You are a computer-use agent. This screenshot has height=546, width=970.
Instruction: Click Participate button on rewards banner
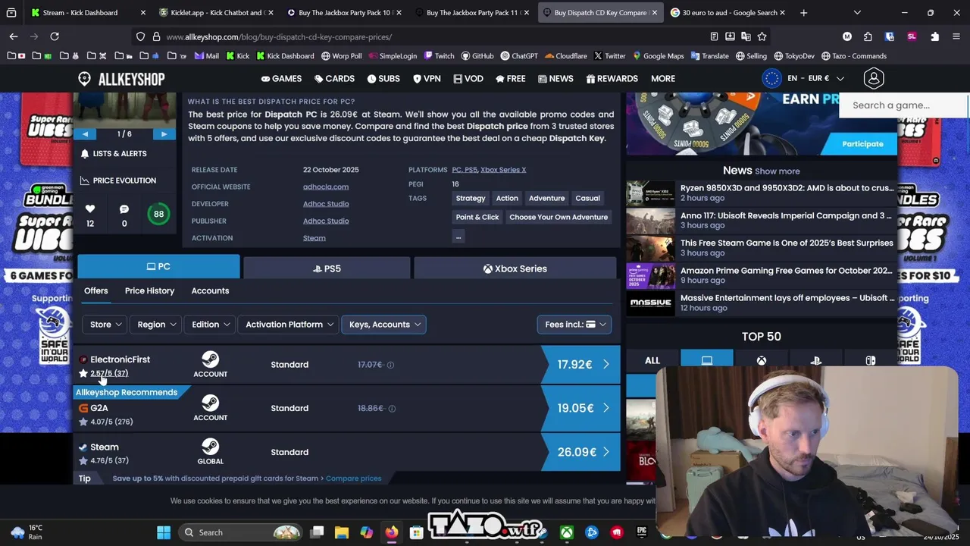click(x=862, y=144)
